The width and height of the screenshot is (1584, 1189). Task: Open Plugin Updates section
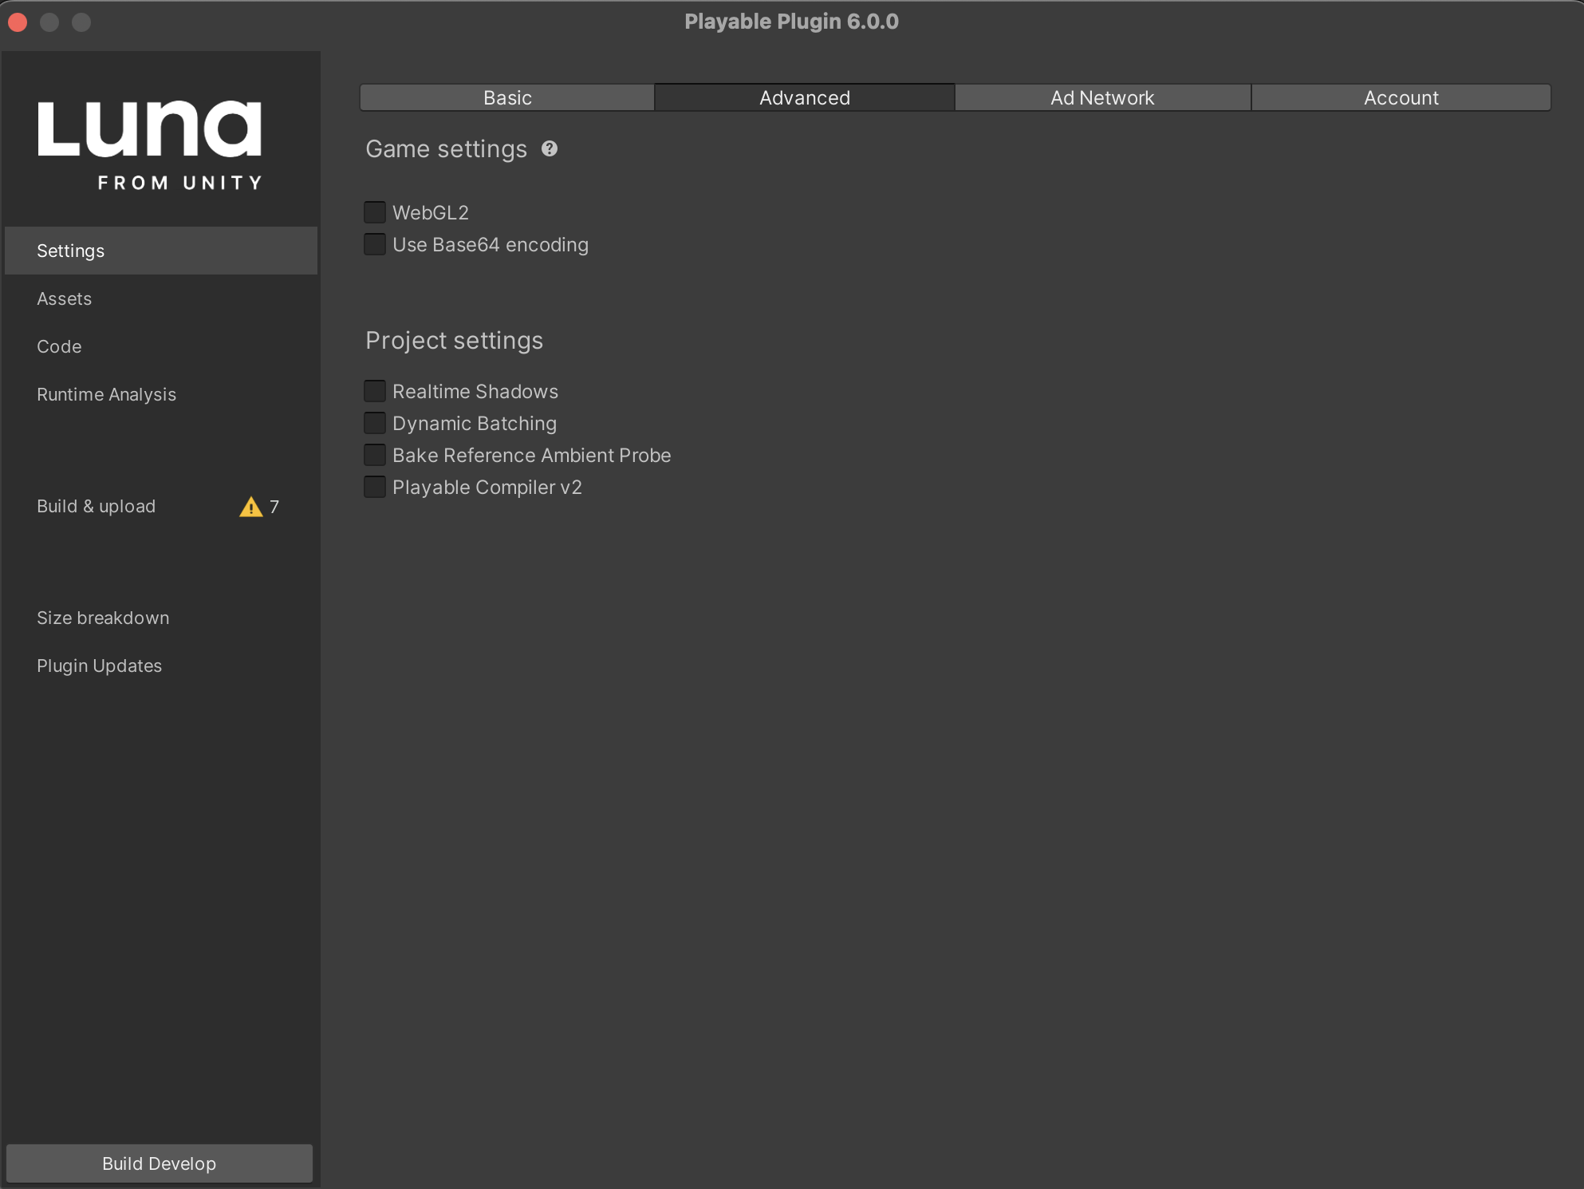tap(161, 666)
